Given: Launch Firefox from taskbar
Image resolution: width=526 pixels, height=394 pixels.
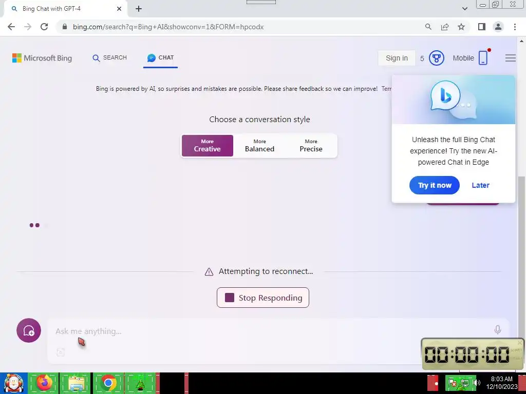Looking at the screenshot, I should click(44, 383).
